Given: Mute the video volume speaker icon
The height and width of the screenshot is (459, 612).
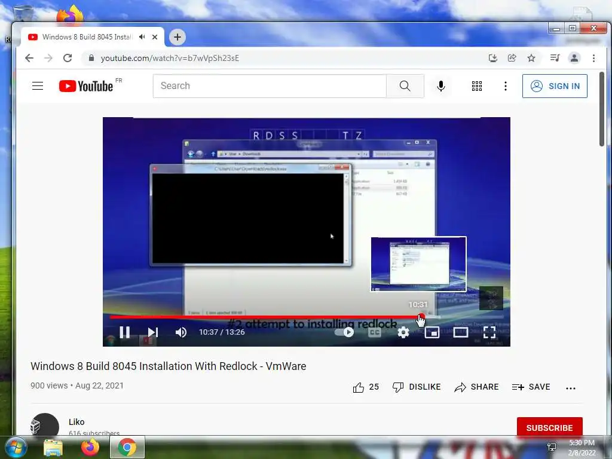Looking at the screenshot, I should [180, 332].
